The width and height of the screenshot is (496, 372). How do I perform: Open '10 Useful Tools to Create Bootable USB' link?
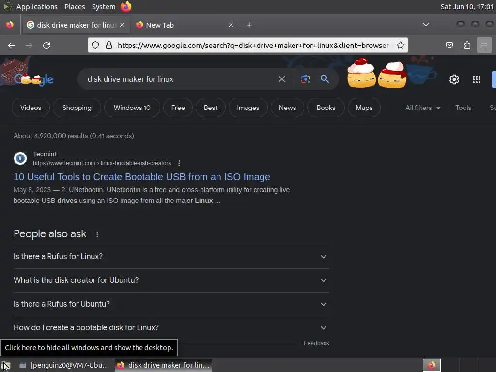[142, 177]
